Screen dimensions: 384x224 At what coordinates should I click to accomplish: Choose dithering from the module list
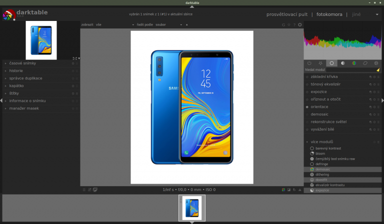click(x=322, y=175)
